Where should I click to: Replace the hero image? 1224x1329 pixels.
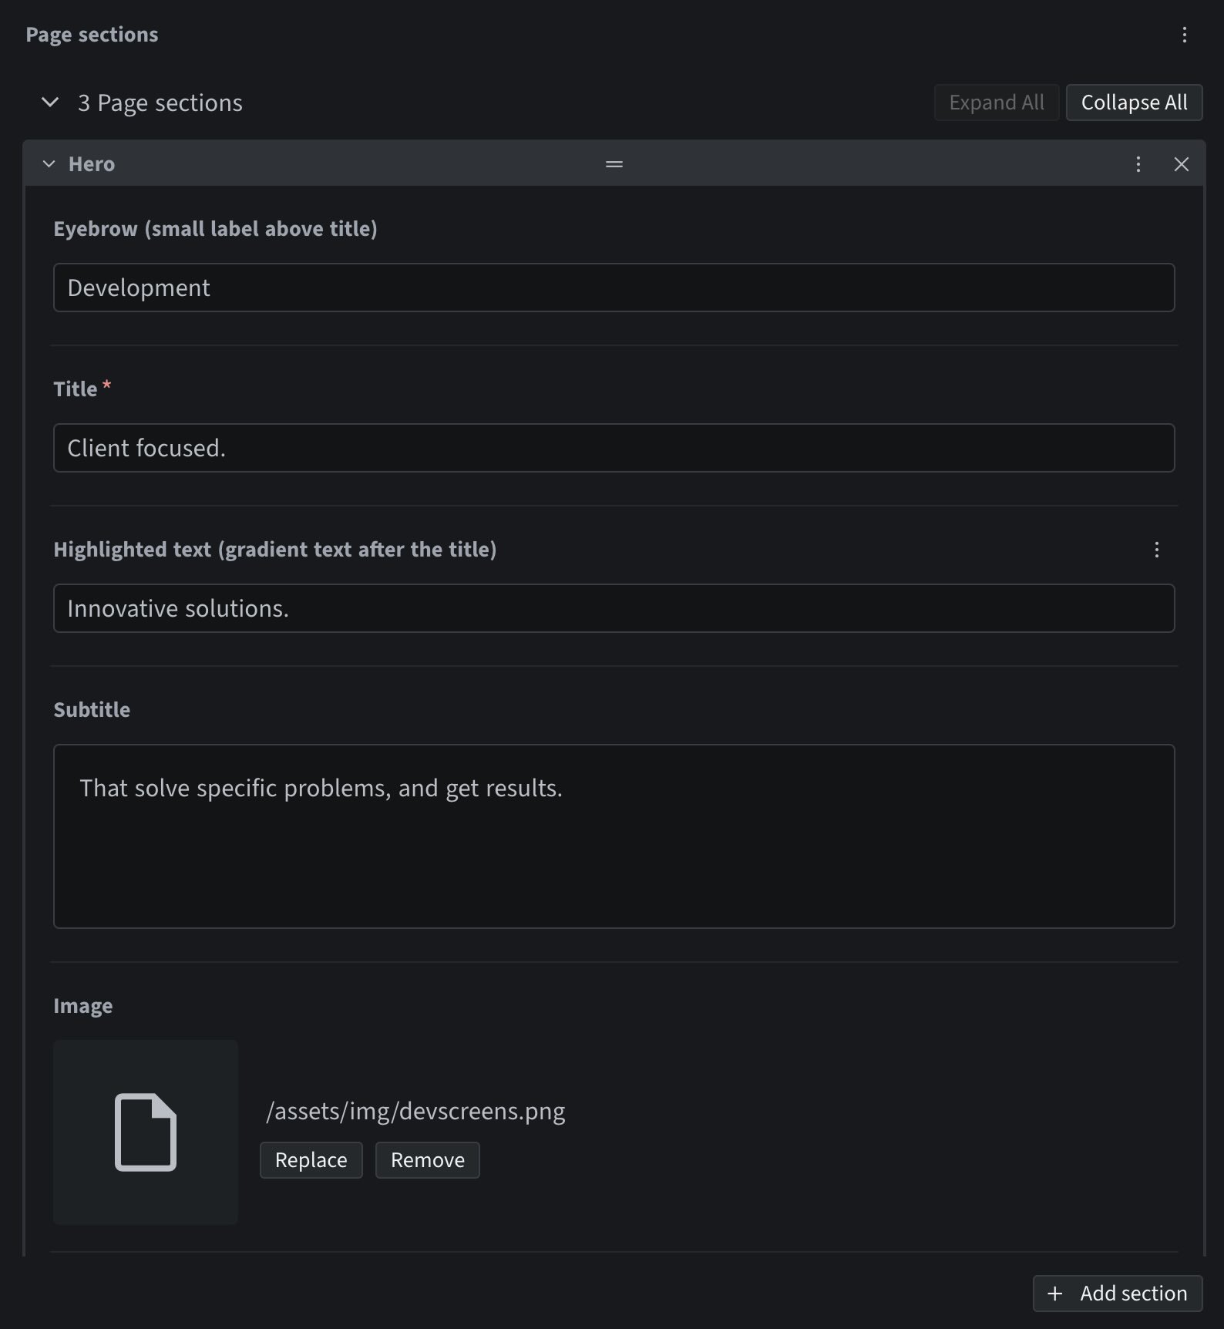(x=311, y=1160)
